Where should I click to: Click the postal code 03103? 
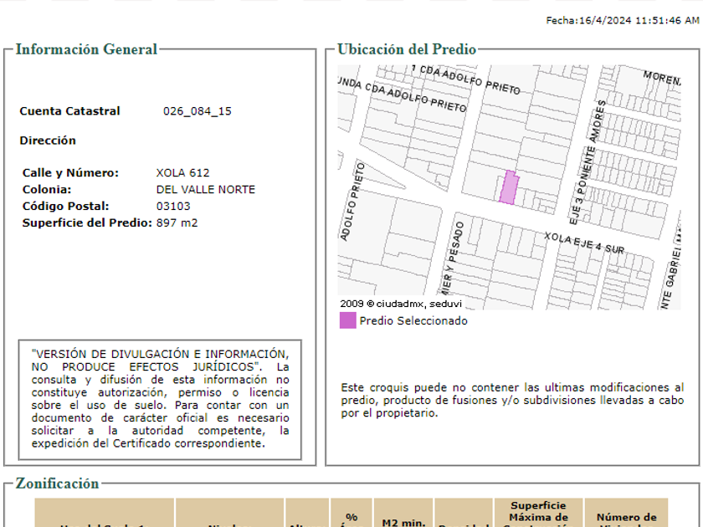pos(173,207)
